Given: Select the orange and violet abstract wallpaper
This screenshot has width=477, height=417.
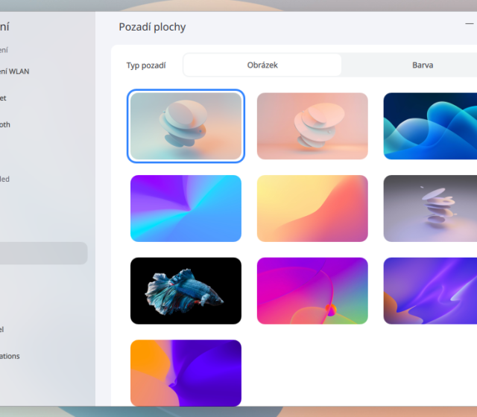Looking at the screenshot, I should [186, 372].
